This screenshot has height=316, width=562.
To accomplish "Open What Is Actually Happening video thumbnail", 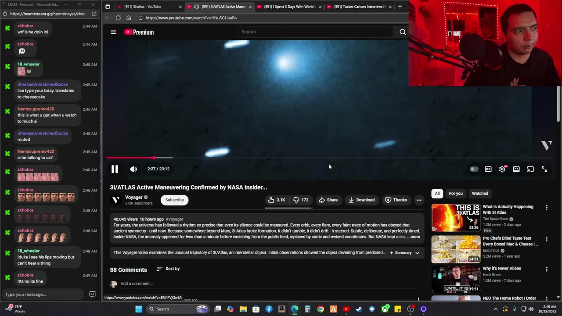I will click(456, 217).
